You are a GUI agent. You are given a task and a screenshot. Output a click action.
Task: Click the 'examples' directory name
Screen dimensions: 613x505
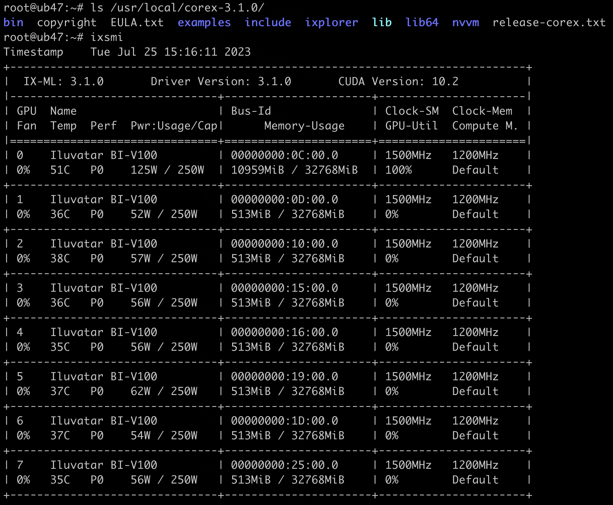204,22
